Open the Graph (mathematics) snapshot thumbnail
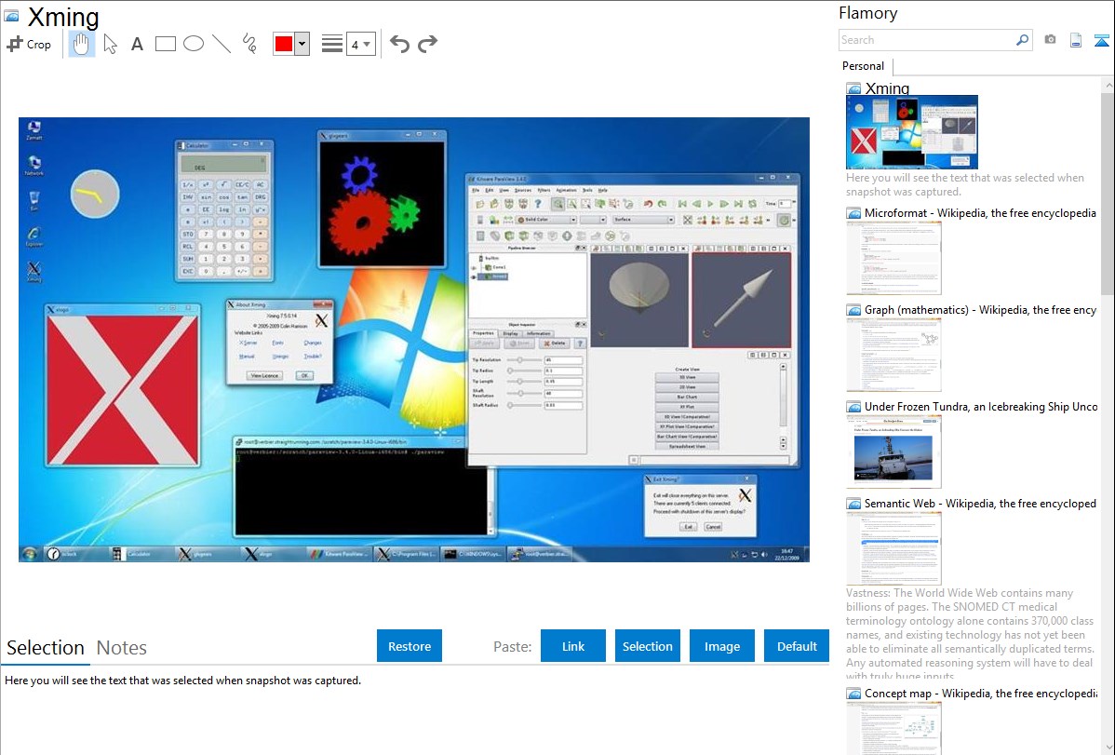1115x755 pixels. pos(893,355)
